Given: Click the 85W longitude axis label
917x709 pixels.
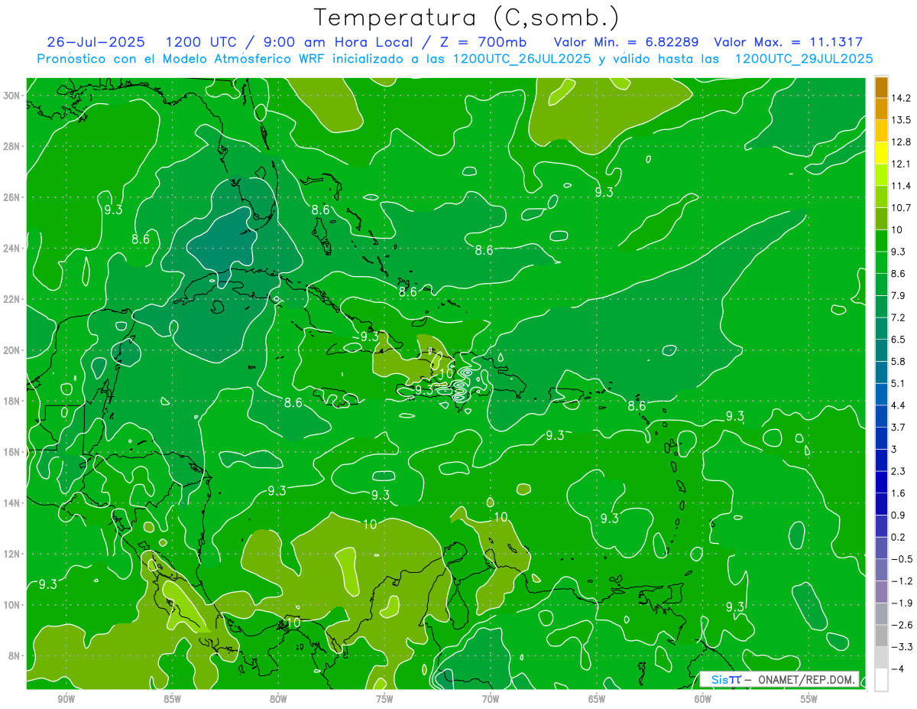Looking at the screenshot, I should [x=172, y=699].
